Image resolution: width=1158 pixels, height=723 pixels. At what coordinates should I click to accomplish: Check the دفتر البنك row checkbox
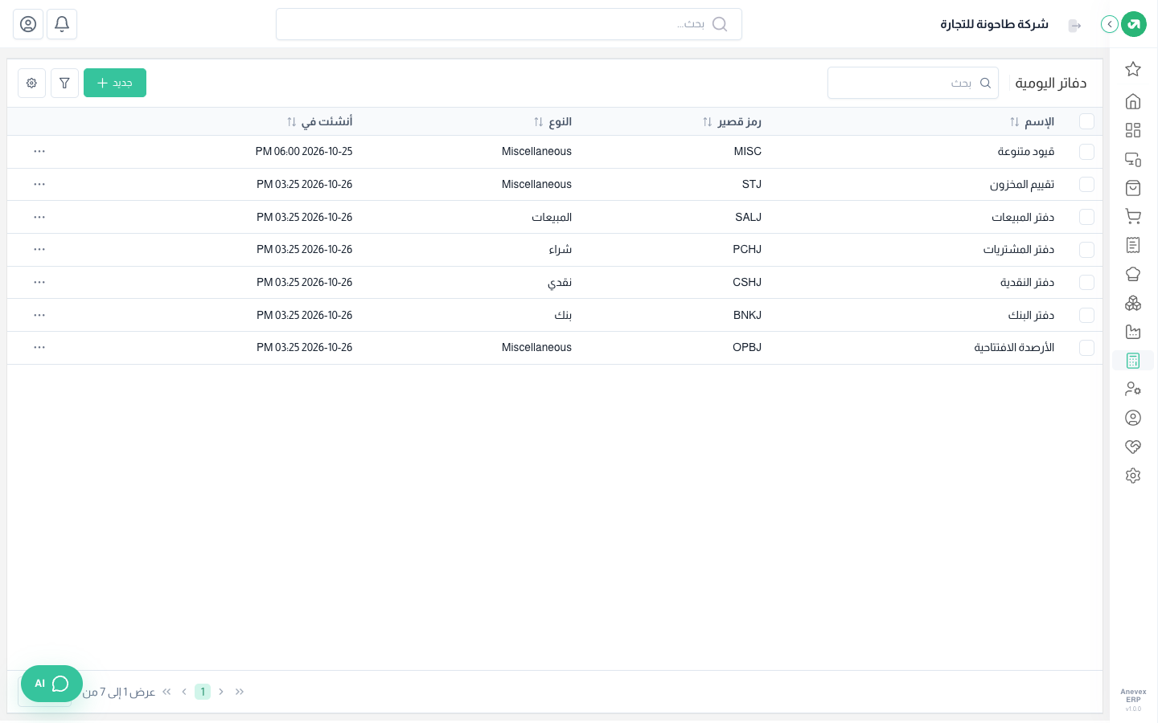[1086, 315]
